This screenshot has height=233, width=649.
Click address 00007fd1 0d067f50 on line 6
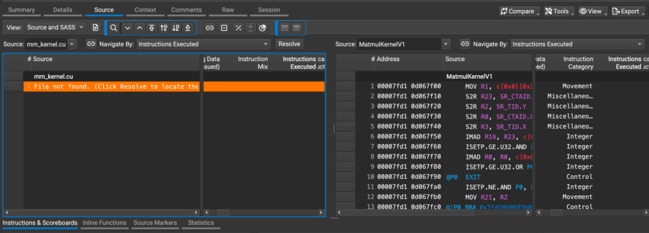(x=409, y=136)
